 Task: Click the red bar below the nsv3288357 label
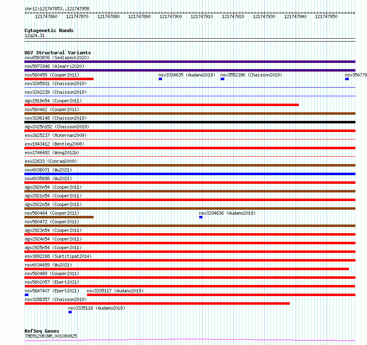click(x=157, y=303)
